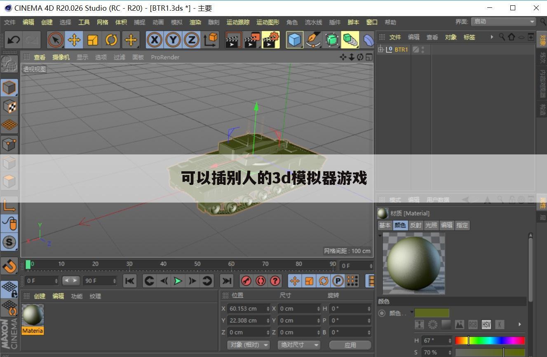Click Render View clapperboard icon
Image resolution: width=547 pixels, height=357 pixels.
point(234,40)
